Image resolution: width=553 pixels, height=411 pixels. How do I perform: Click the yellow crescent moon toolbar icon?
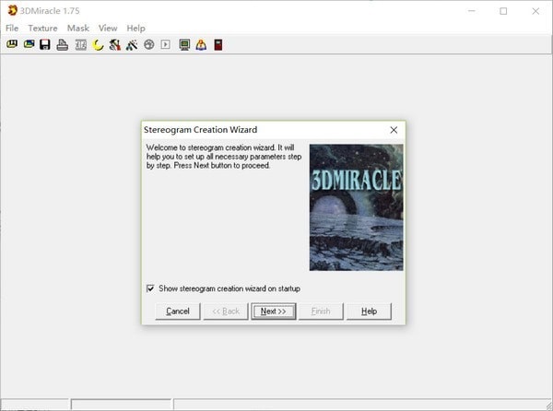click(x=98, y=44)
